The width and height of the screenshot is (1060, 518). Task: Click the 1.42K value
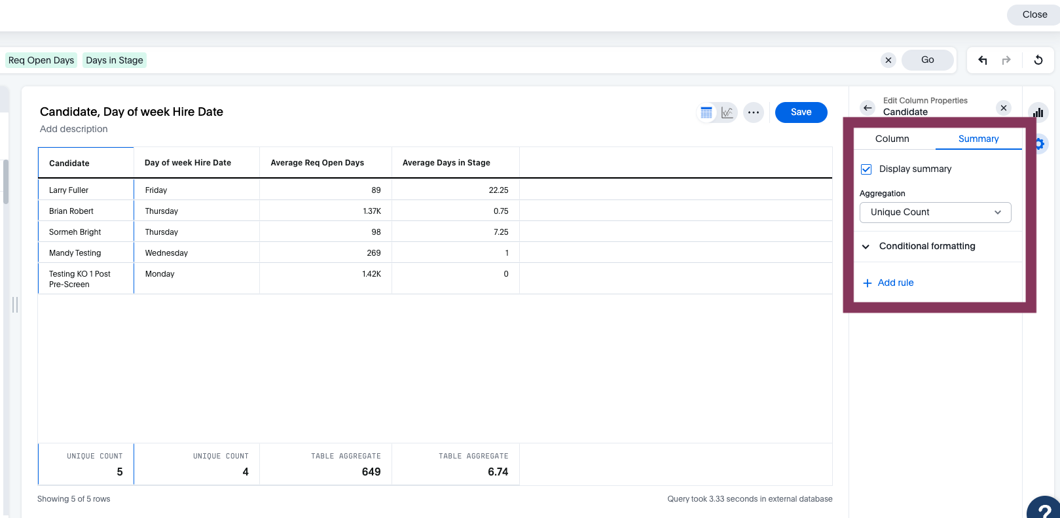click(371, 274)
